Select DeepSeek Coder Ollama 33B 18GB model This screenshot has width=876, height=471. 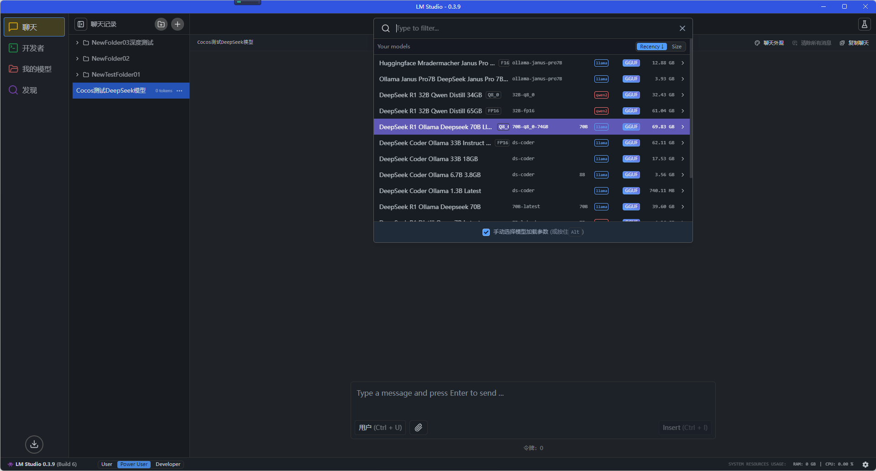click(531, 159)
